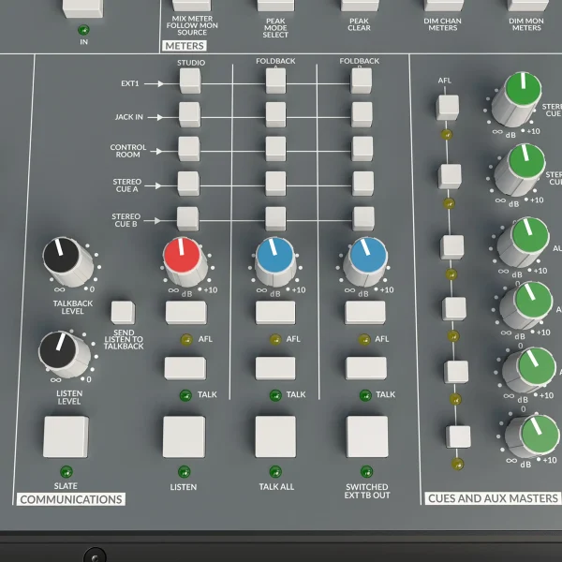Activate Talk to Foldback A
The image size is (562, 562).
pyautogui.click(x=275, y=368)
